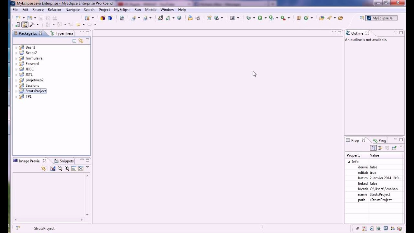This screenshot has width=414, height=233.
Task: Switch to the Snippets tab
Action: (64, 161)
